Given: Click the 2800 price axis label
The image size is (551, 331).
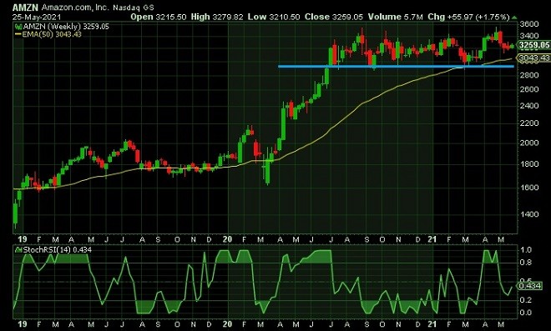Looking at the screenshot, I should [x=528, y=75].
